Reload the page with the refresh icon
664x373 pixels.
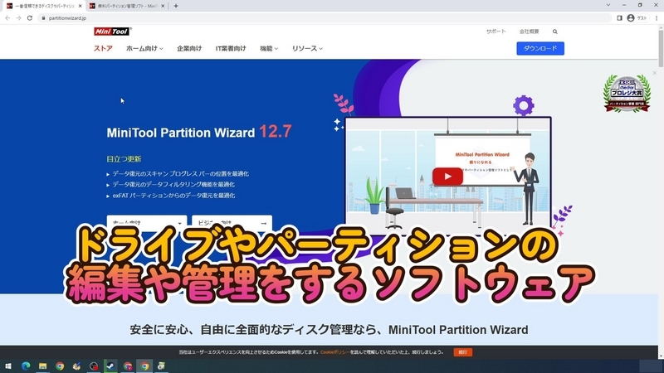point(30,18)
